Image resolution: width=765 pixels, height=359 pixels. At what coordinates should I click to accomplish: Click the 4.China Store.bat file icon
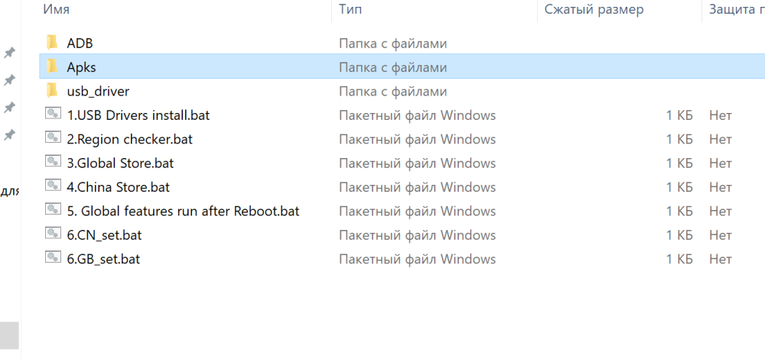click(x=53, y=186)
